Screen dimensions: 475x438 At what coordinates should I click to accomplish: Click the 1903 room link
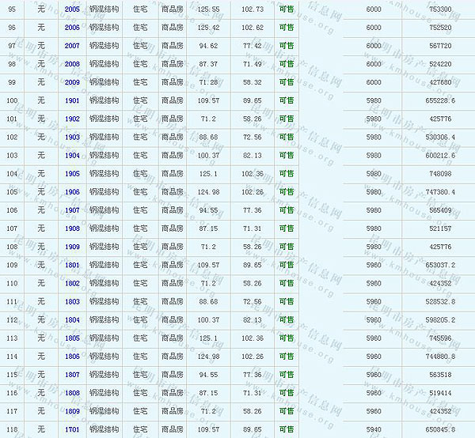point(72,137)
